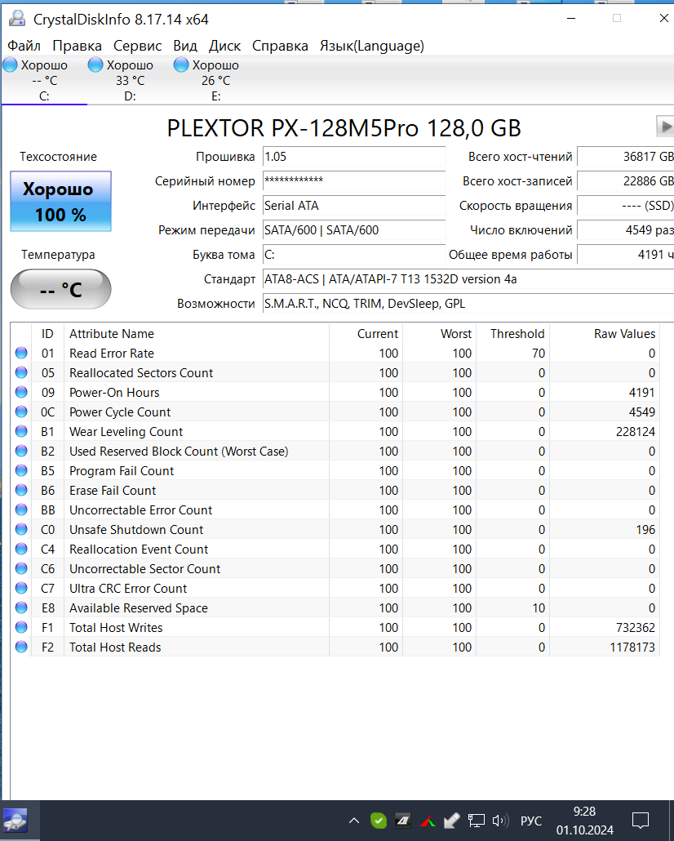This screenshot has height=841, width=674.
Task: Open the tray's safely remove hardware icon
Action: 451,821
